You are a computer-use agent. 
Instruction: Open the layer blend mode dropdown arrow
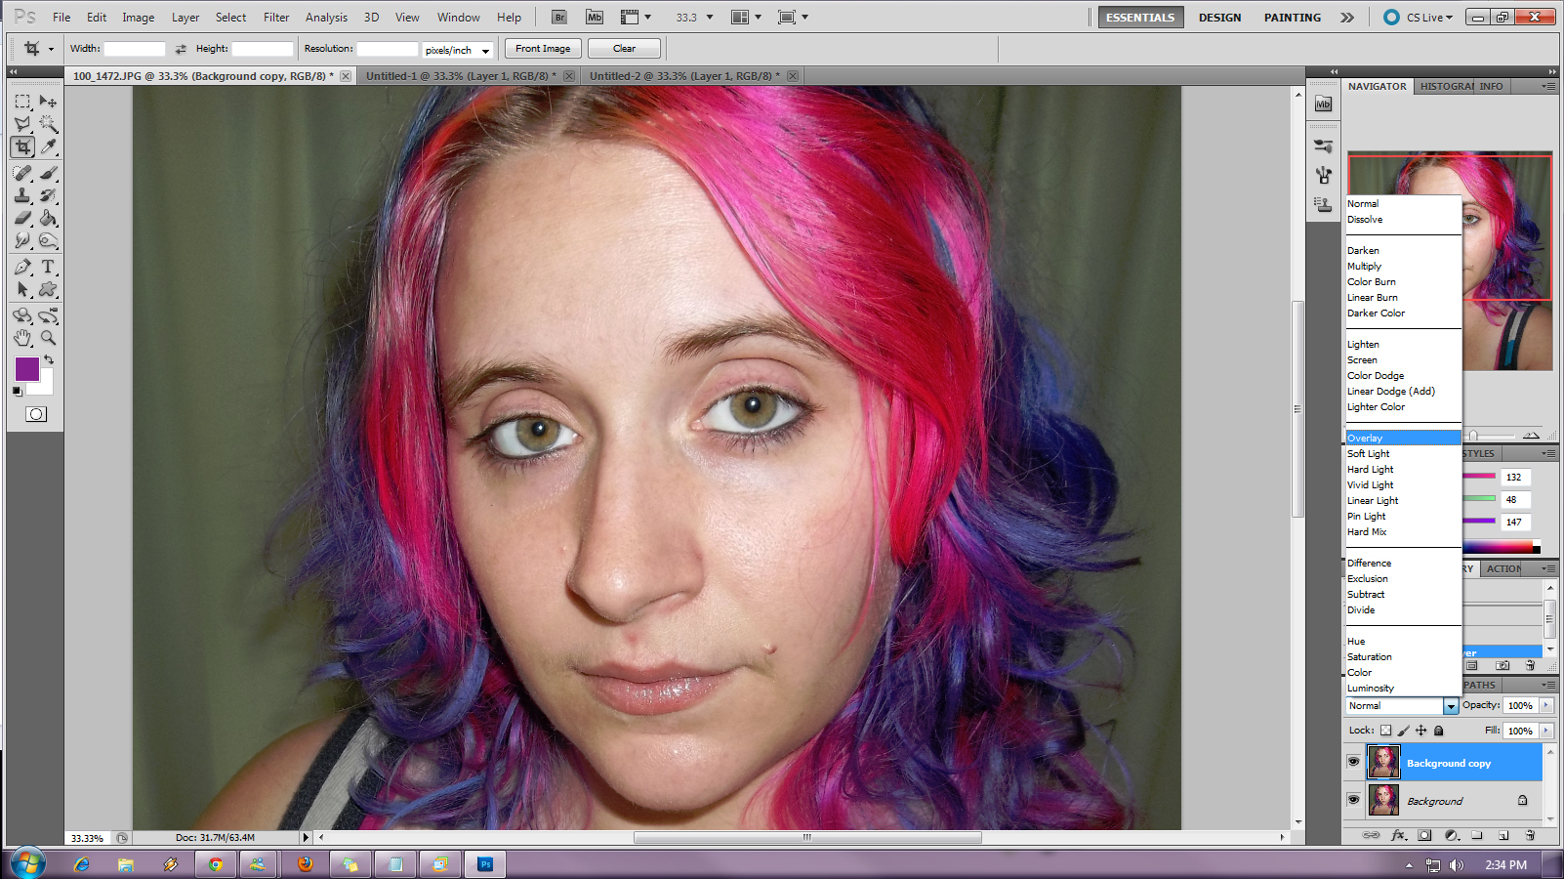(1451, 706)
